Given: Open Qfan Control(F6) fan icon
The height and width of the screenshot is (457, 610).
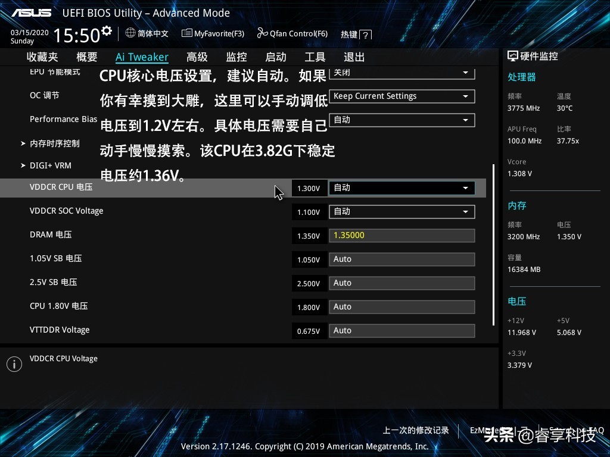Looking at the screenshot, I should click(x=262, y=33).
